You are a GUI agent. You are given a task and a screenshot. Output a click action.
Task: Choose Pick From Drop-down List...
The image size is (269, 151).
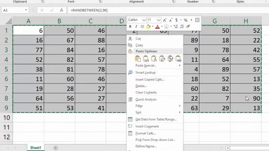pyautogui.click(x=155, y=140)
